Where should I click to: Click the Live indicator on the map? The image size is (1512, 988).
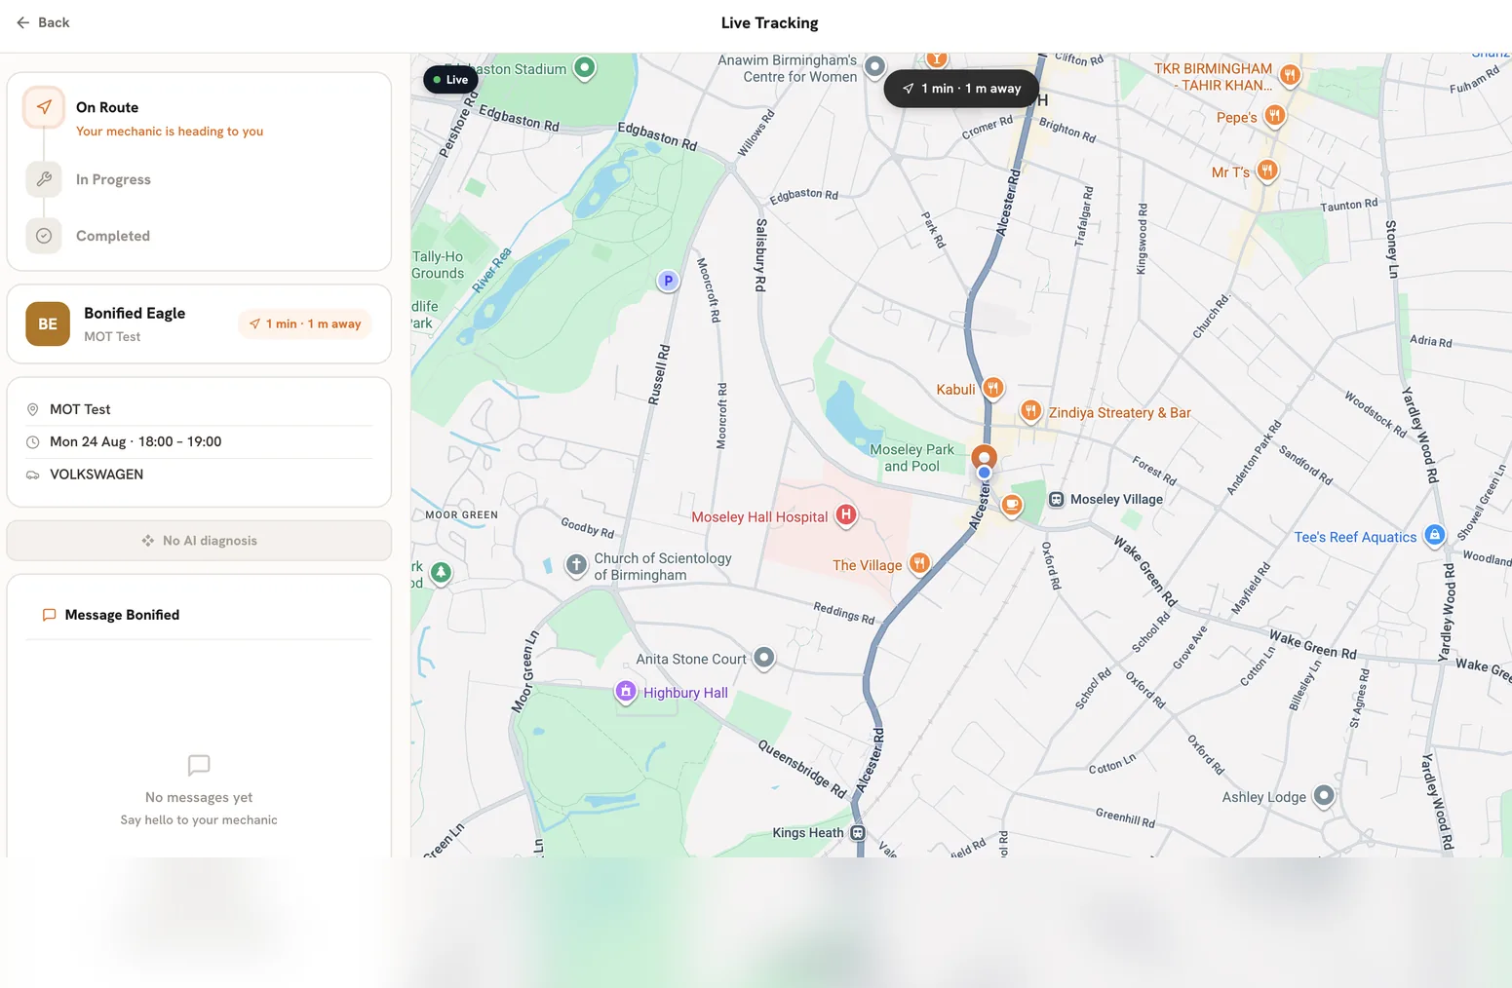pyautogui.click(x=450, y=80)
